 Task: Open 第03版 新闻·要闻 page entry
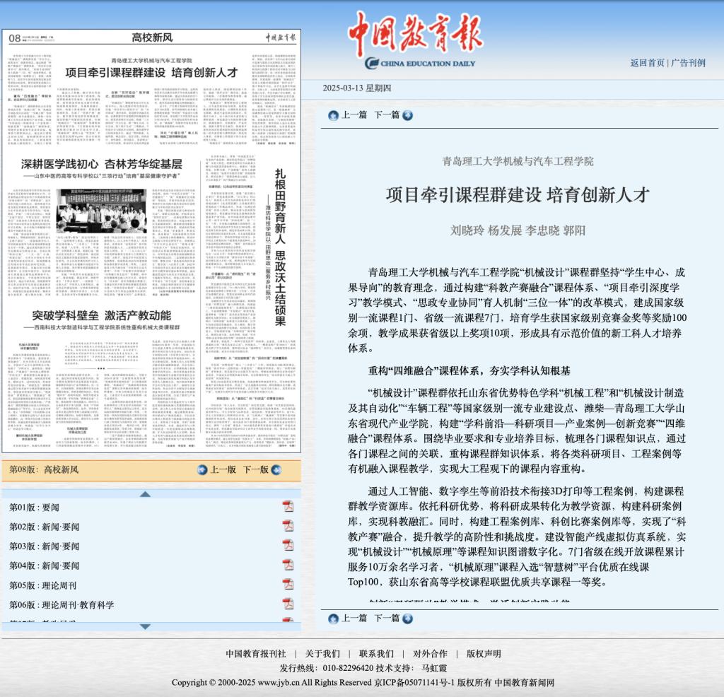click(44, 546)
